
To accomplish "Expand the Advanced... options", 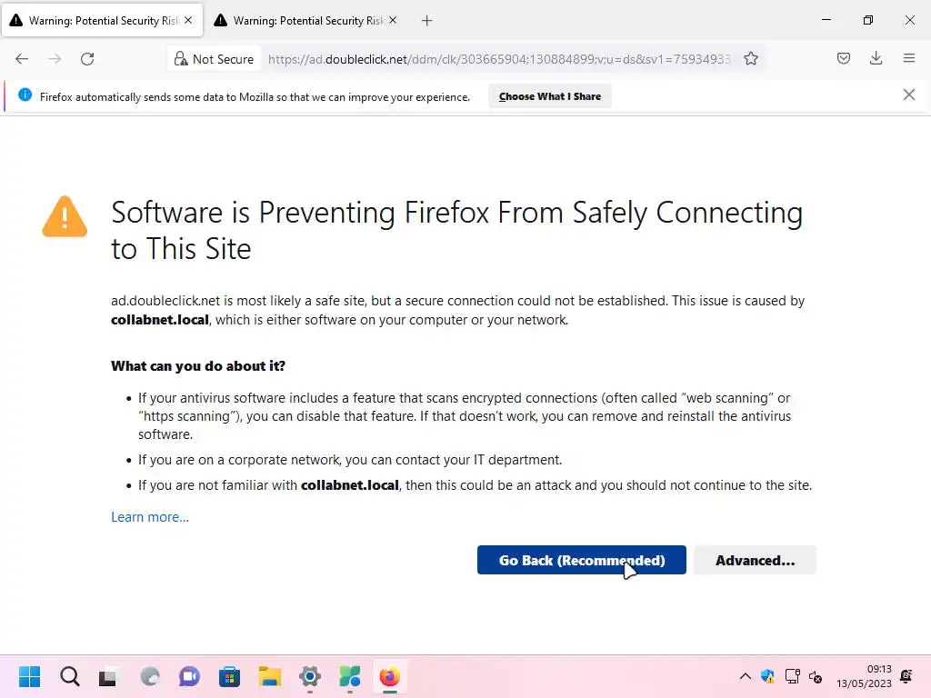I will (x=755, y=561).
